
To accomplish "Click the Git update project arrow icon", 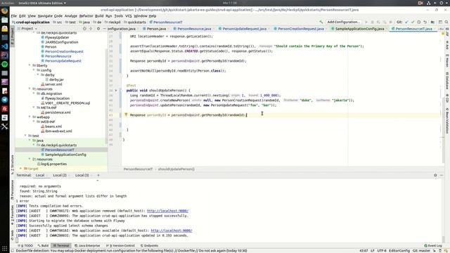I will tap(406, 22).
